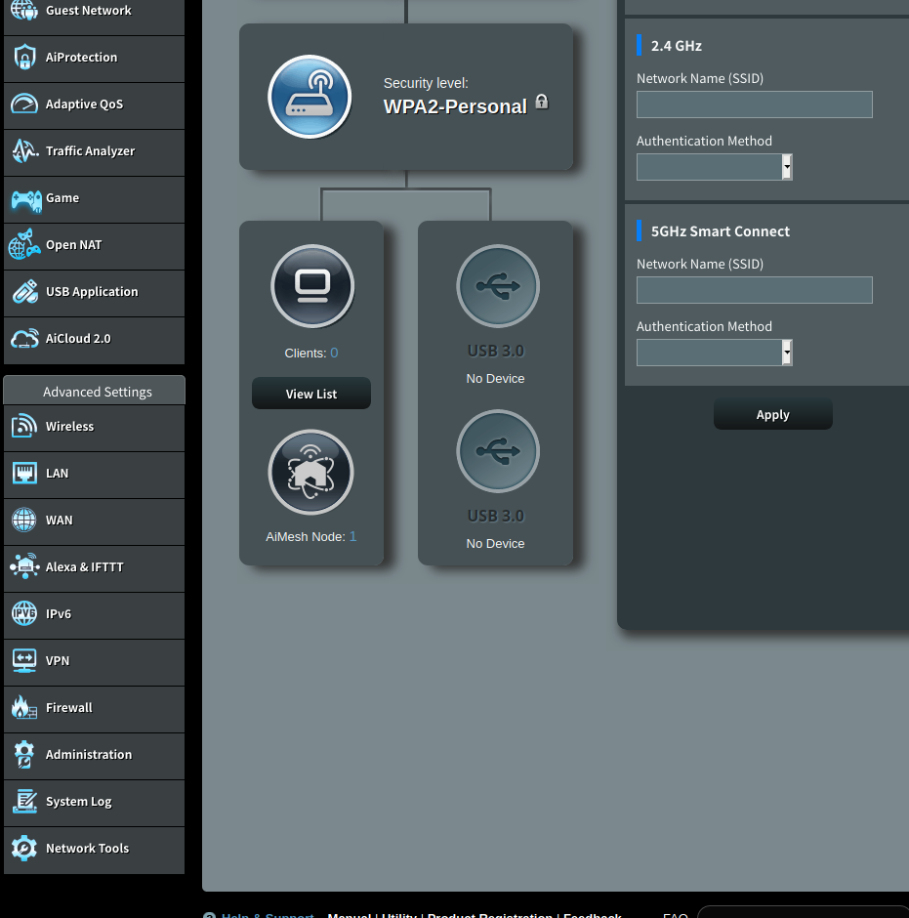This screenshot has width=909, height=918.
Task: Select the WAN globe icon
Action: (x=24, y=520)
